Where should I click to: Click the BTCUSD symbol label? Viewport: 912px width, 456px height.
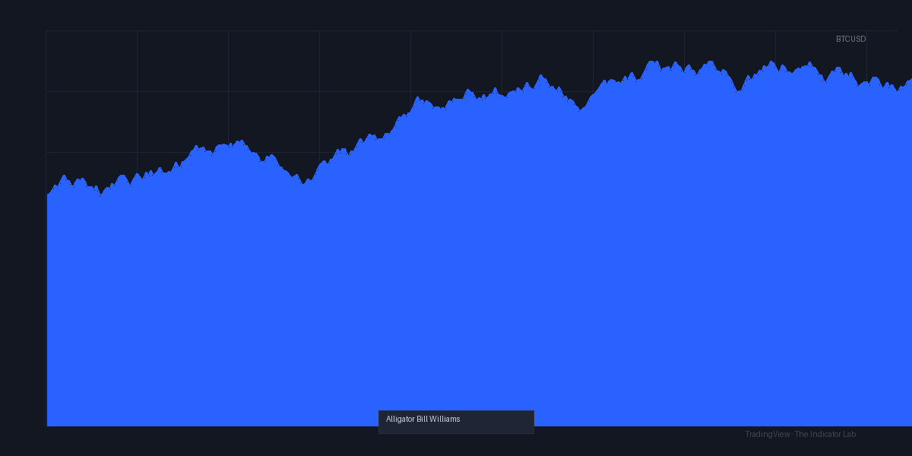[x=850, y=39]
